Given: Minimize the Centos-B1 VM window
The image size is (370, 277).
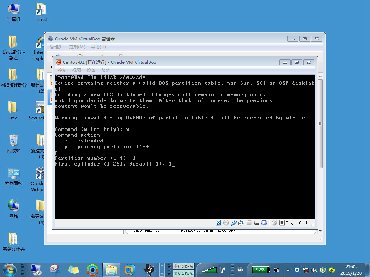Looking at the screenshot, I should point(285,62).
